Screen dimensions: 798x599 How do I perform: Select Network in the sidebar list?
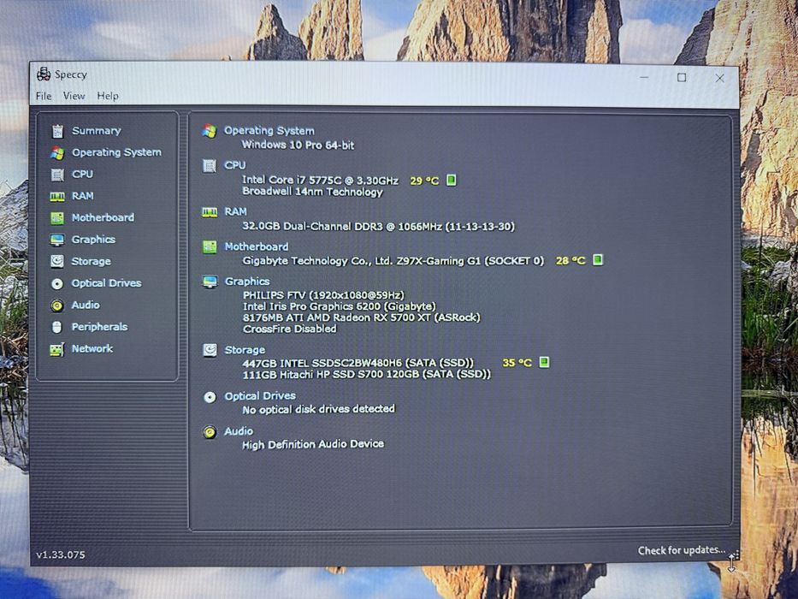point(92,348)
